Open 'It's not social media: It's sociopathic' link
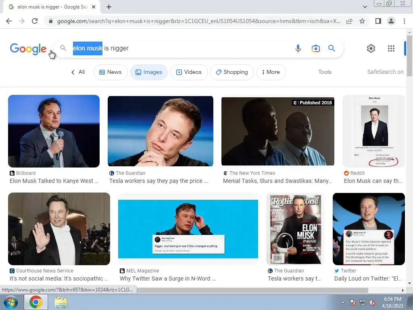413x310 pixels. 59,279
